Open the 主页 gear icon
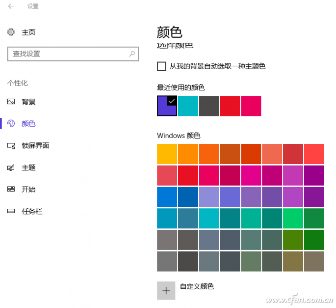 [11, 32]
